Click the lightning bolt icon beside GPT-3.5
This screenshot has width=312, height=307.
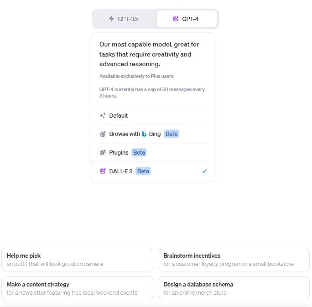[x=111, y=19]
